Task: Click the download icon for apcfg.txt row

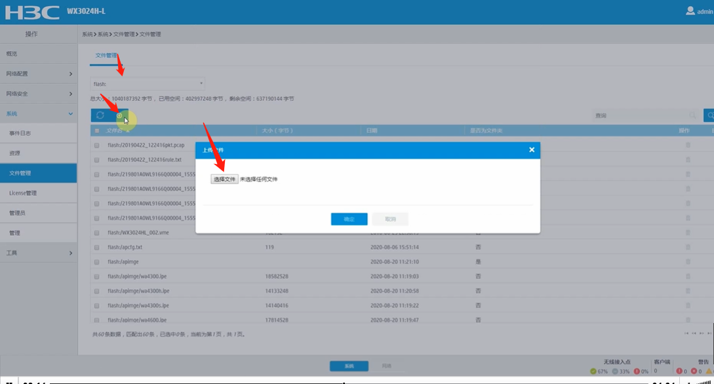Action: pos(686,248)
